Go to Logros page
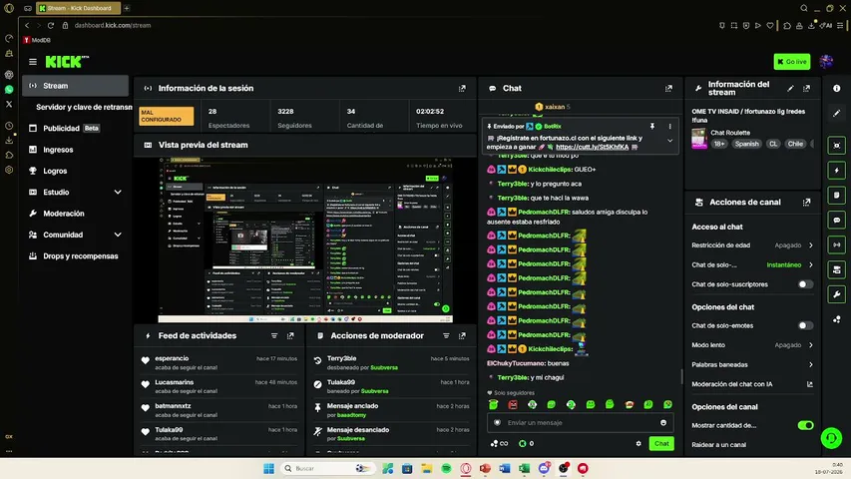851x479 pixels. point(76,171)
